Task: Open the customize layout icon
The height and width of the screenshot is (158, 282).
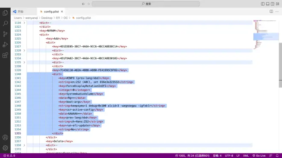Action: pos(277,4)
